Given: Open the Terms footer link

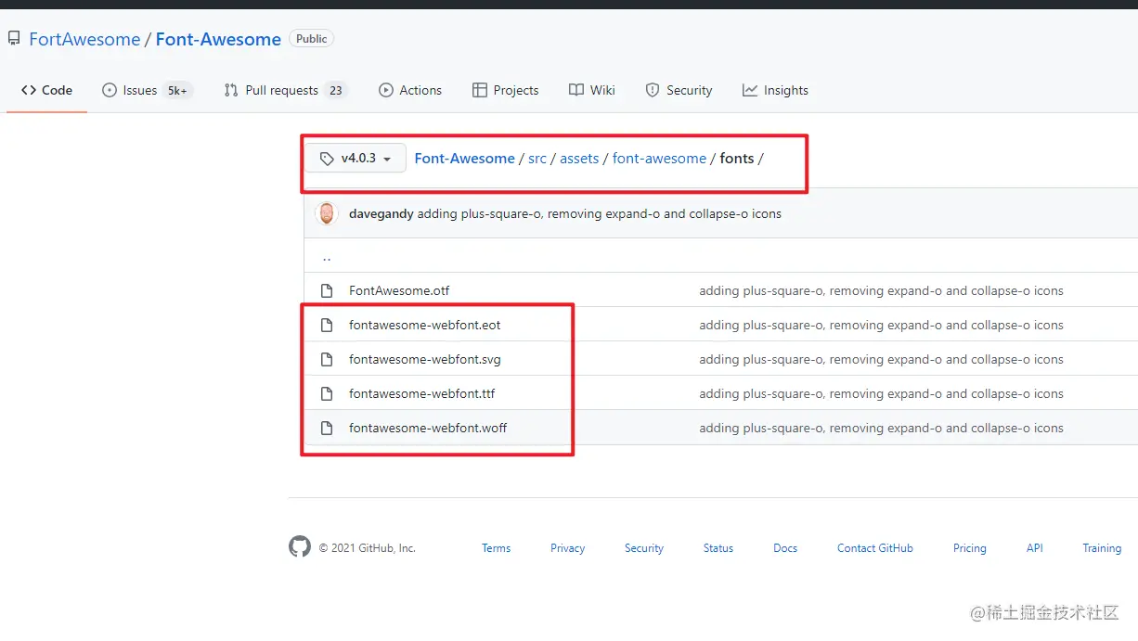Looking at the screenshot, I should pos(497,548).
